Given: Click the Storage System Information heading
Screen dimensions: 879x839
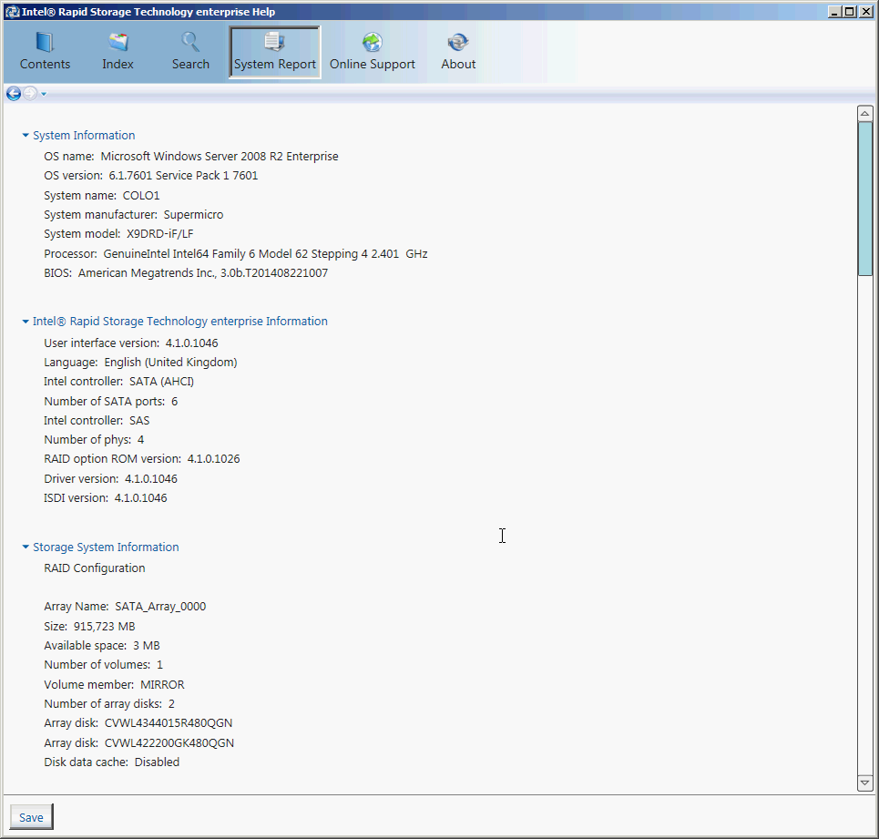Looking at the screenshot, I should pos(106,547).
